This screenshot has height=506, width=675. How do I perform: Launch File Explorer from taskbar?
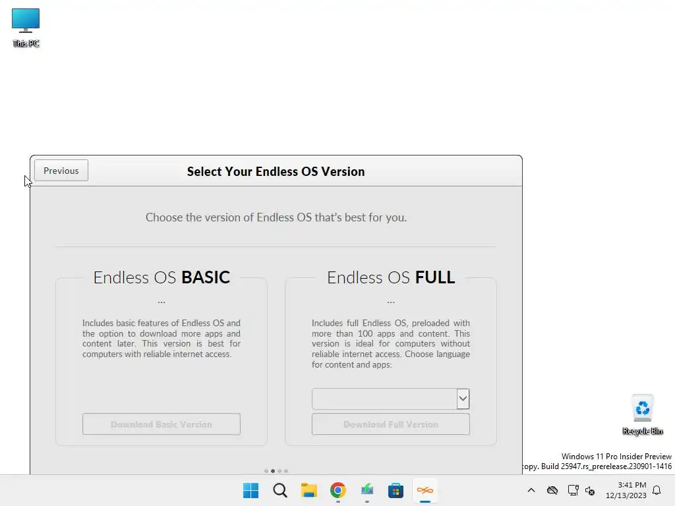[308, 490]
